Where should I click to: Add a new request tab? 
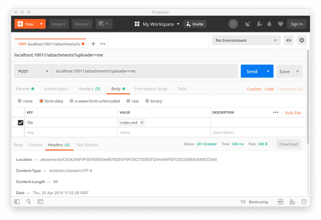coord(93,44)
